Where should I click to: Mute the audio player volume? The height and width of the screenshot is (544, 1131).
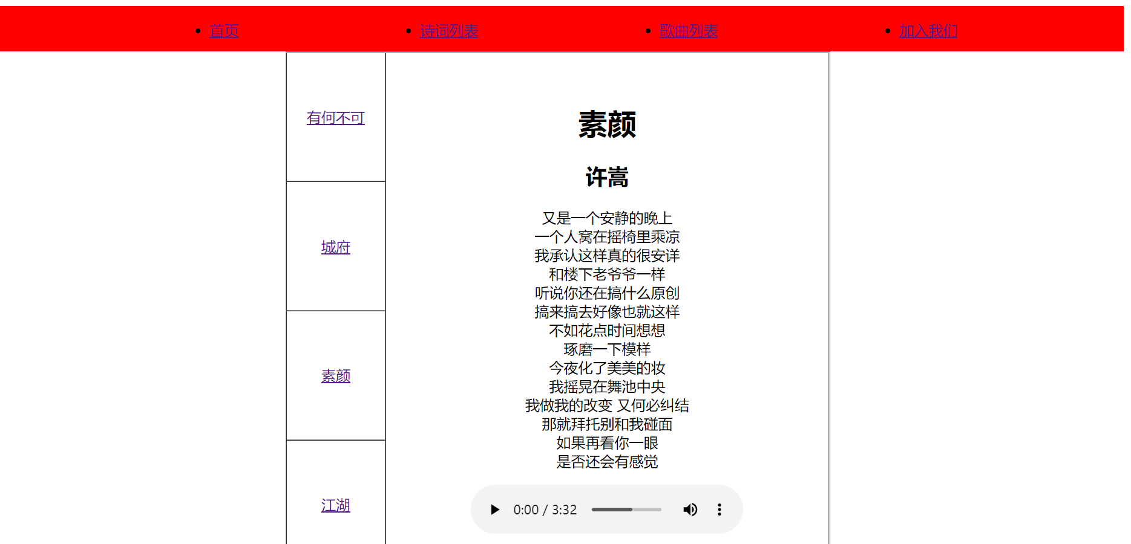(690, 510)
